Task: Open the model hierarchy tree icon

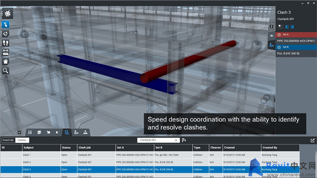Action: point(85,132)
